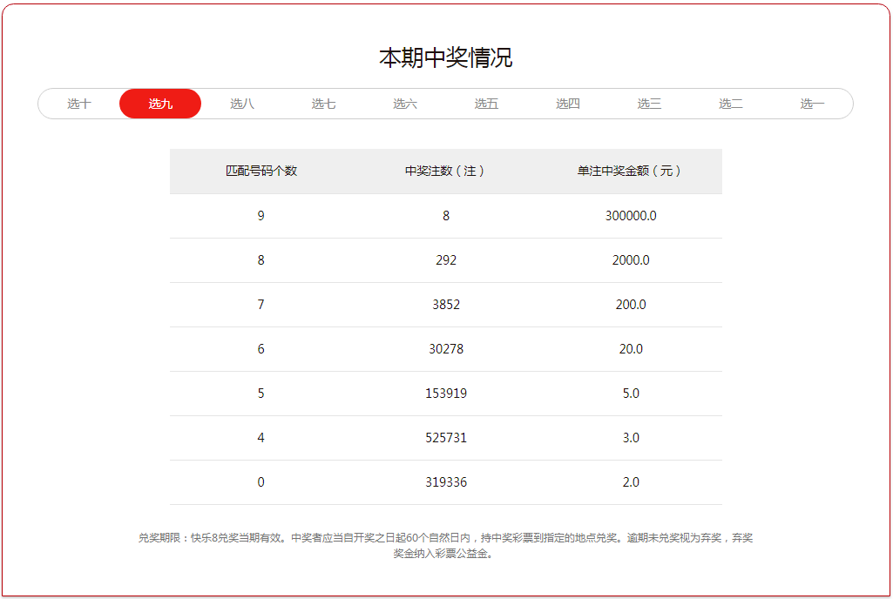Click the 525731 winning count cell
893x599 pixels.
click(446, 438)
